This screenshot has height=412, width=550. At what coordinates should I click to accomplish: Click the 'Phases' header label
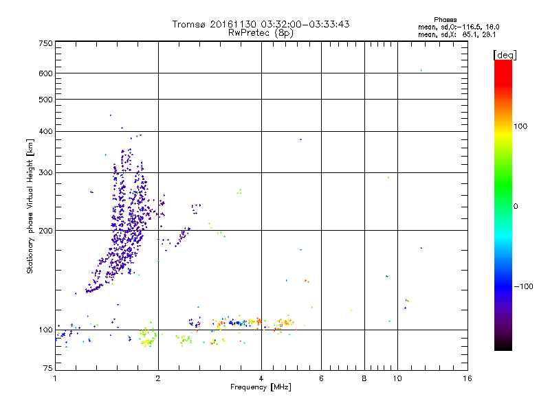click(x=445, y=20)
